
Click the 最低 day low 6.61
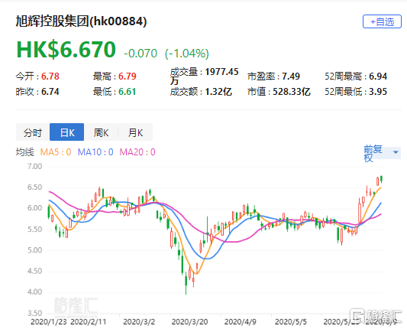(128, 92)
